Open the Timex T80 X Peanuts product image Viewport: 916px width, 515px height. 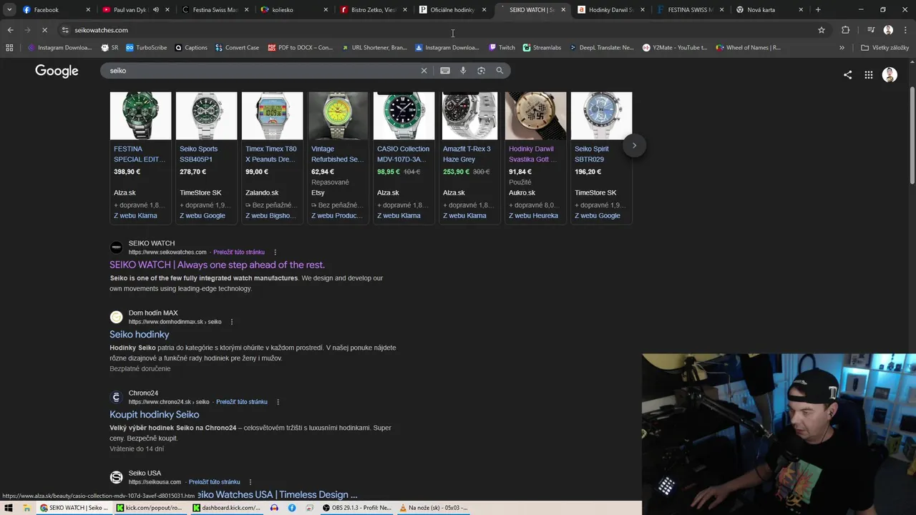click(272, 116)
